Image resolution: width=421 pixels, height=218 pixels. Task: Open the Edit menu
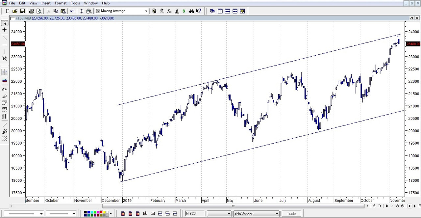point(22,3)
